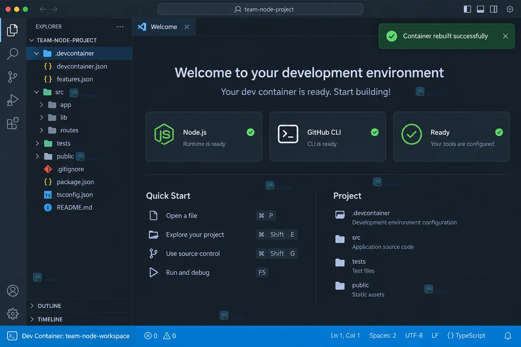Click the notifications bell in status bar

click(x=508, y=336)
